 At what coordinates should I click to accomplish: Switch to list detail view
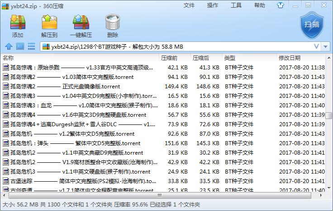(31, 46)
